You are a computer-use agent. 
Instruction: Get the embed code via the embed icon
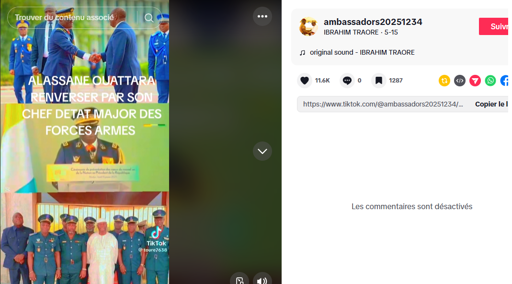(x=459, y=81)
